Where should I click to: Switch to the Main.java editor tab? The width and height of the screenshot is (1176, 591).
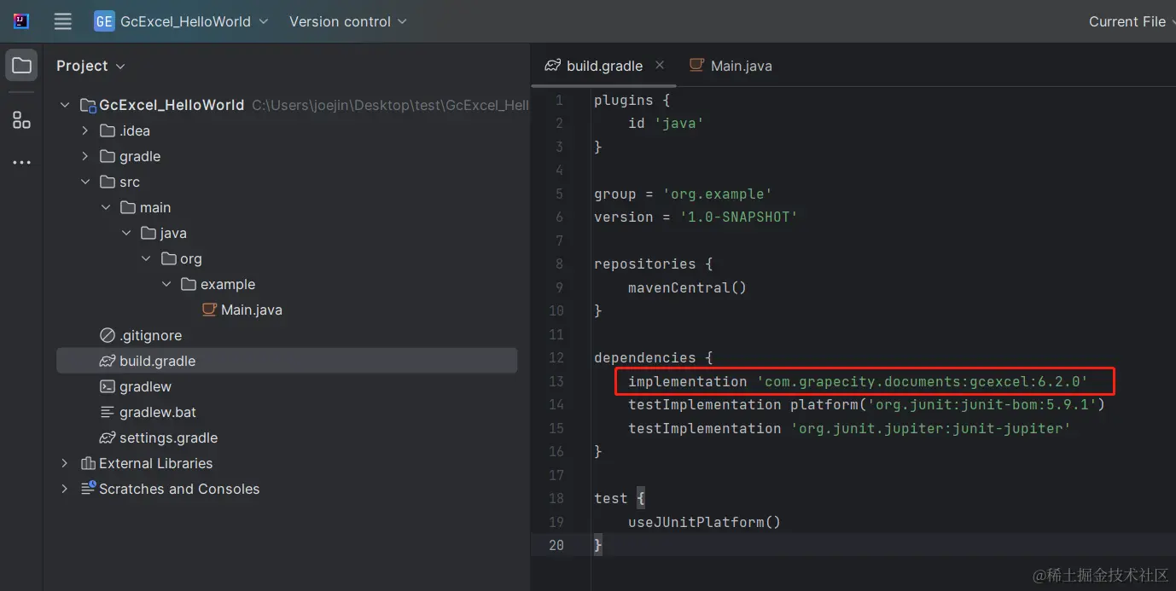731,66
